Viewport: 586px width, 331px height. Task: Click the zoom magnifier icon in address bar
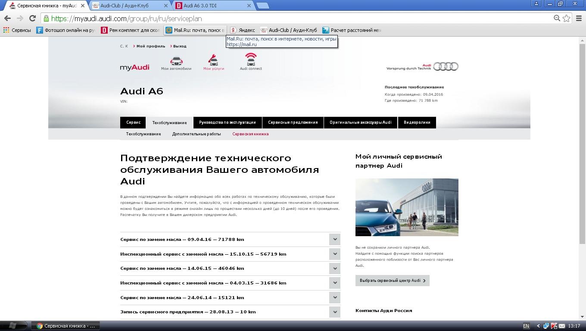557,18
